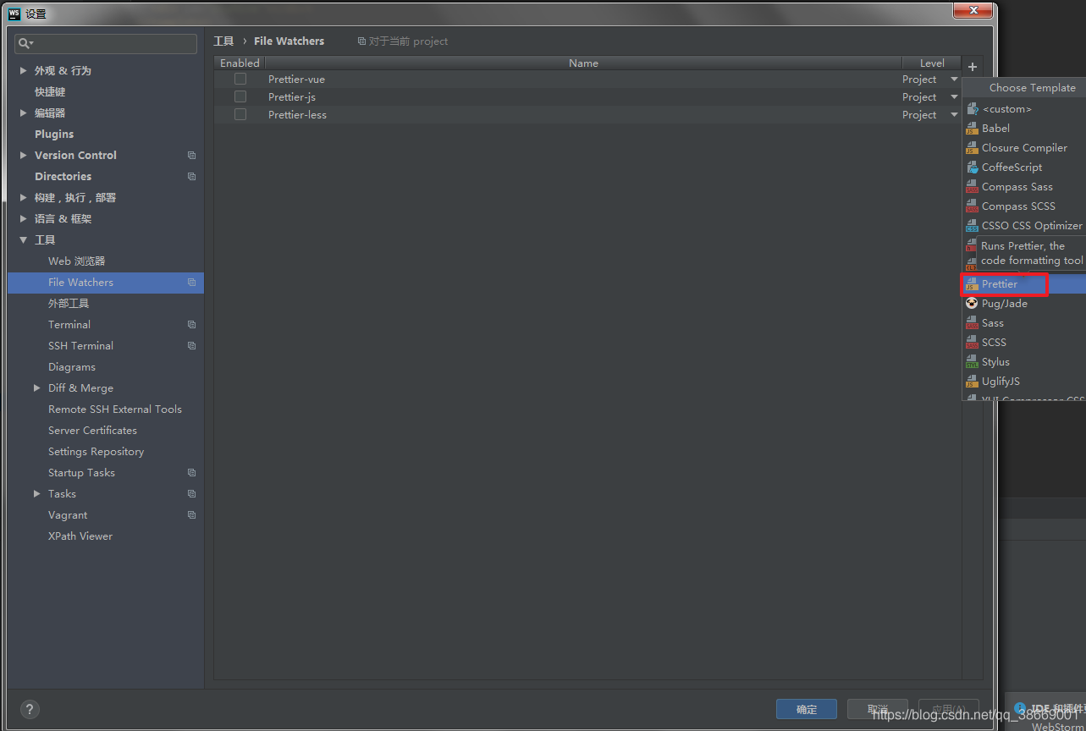This screenshot has height=731, width=1086.
Task: Select the UglifyJS template
Action: pyautogui.click(x=1001, y=381)
